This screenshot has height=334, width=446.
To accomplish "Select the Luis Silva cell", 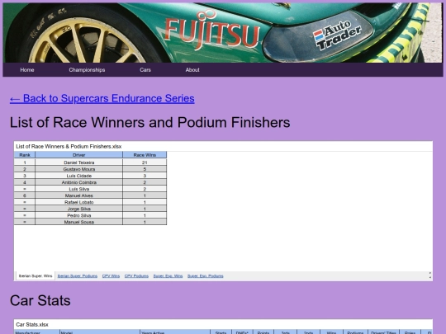I will tap(79, 189).
